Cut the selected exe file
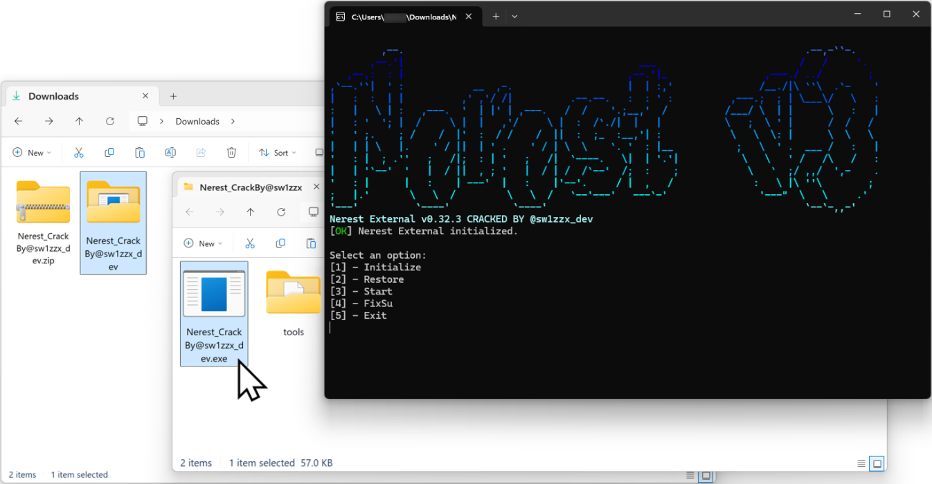The image size is (932, 484). pos(250,243)
